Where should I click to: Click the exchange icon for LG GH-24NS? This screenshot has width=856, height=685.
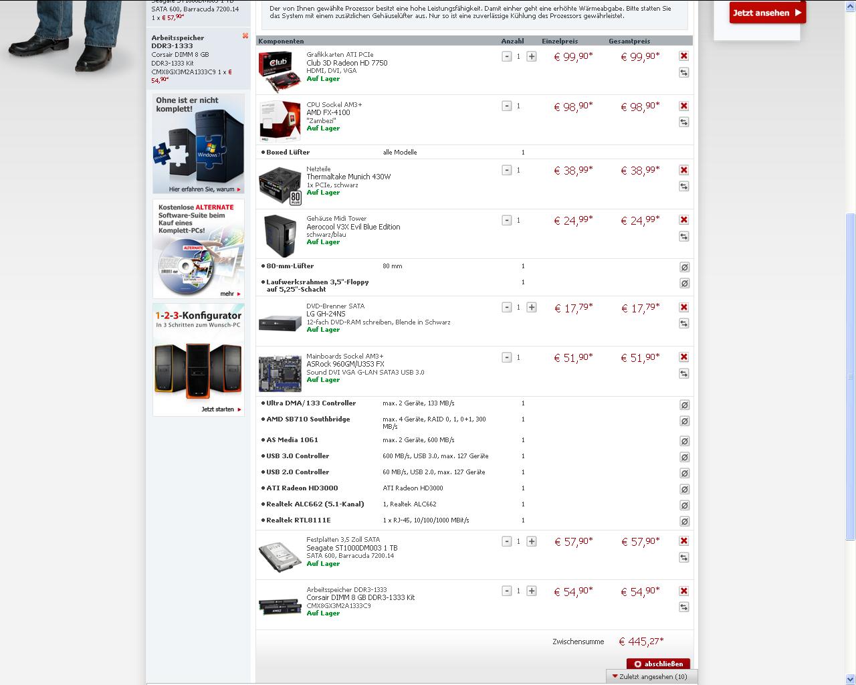click(683, 323)
